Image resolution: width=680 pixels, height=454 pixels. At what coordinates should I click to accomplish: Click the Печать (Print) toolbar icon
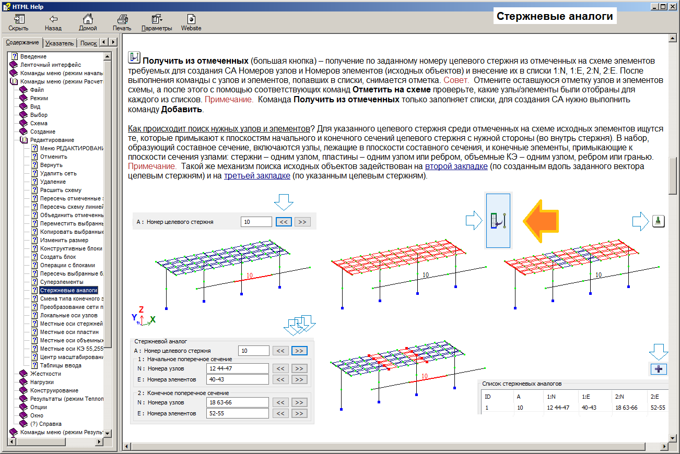(x=122, y=19)
